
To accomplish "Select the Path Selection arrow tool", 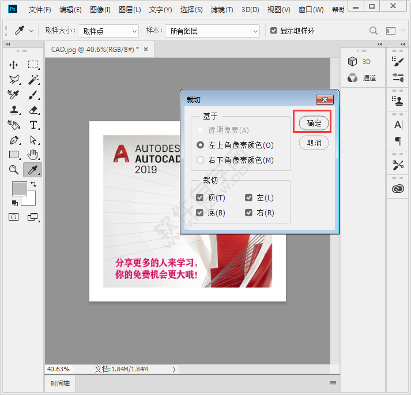I will (33, 140).
